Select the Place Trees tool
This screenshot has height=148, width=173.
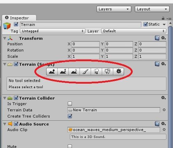(x=96, y=72)
